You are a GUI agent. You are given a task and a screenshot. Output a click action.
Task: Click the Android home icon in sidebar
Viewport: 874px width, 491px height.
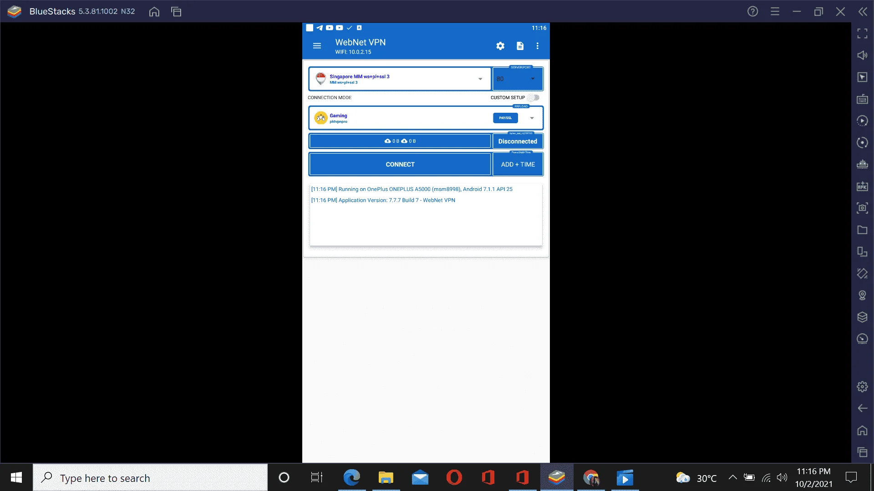862,430
